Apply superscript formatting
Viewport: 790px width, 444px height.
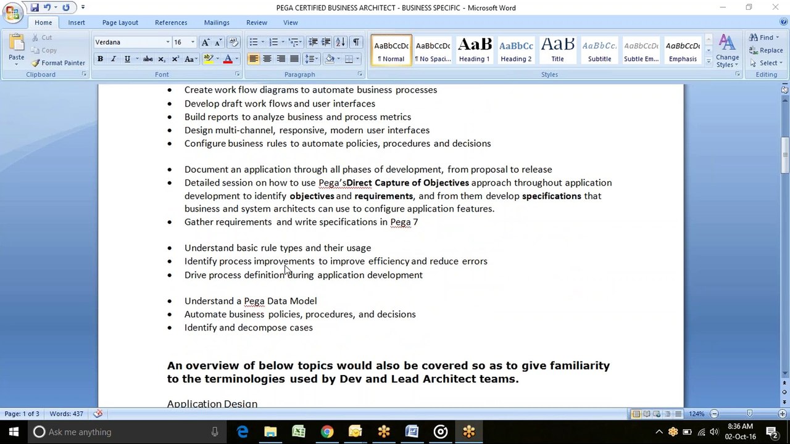click(175, 59)
